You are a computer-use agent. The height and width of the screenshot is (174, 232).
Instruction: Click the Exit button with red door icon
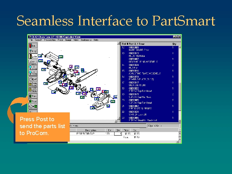pyautogui.click(x=33, y=46)
